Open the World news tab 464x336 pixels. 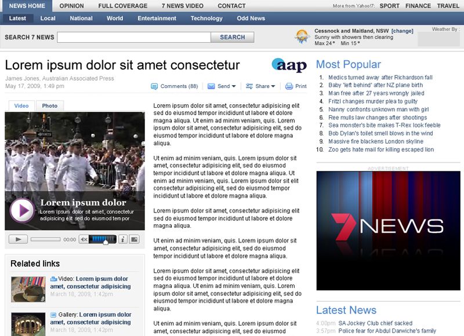pyautogui.click(x=114, y=18)
